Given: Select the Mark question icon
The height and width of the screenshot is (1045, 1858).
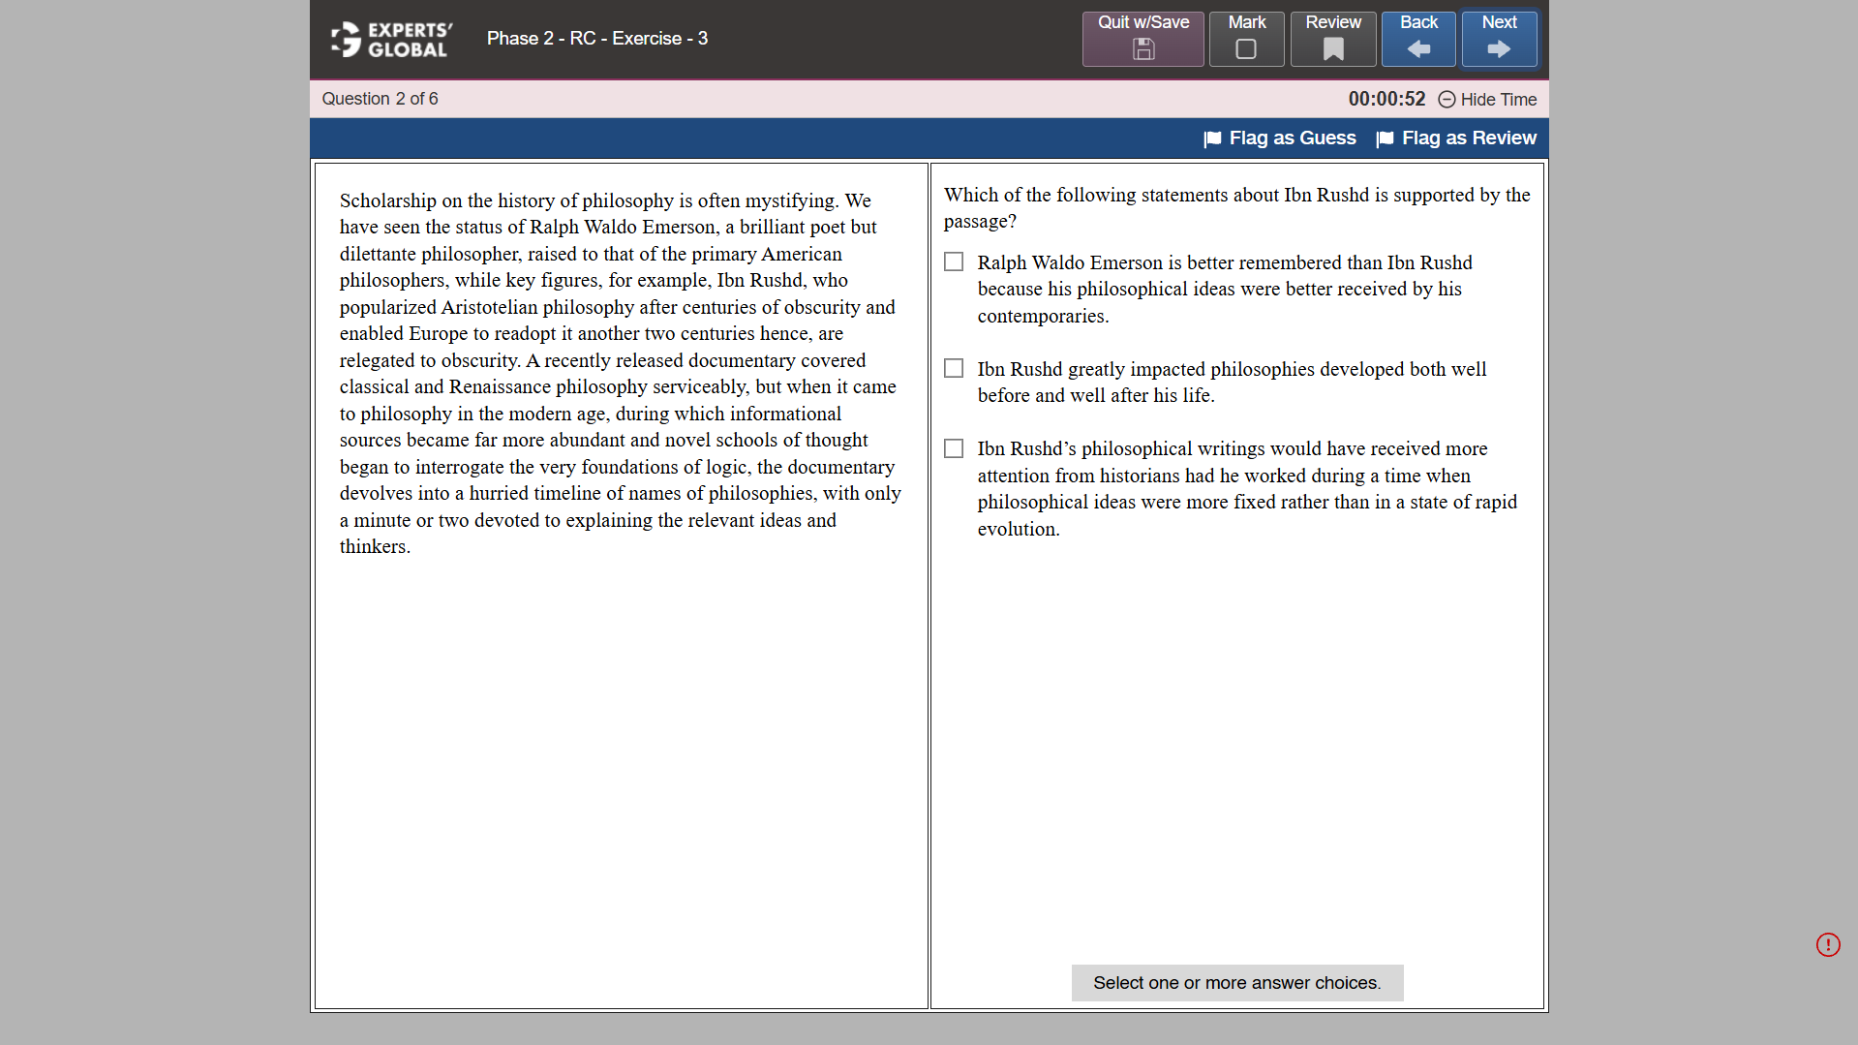Looking at the screenshot, I should pyautogui.click(x=1246, y=48).
